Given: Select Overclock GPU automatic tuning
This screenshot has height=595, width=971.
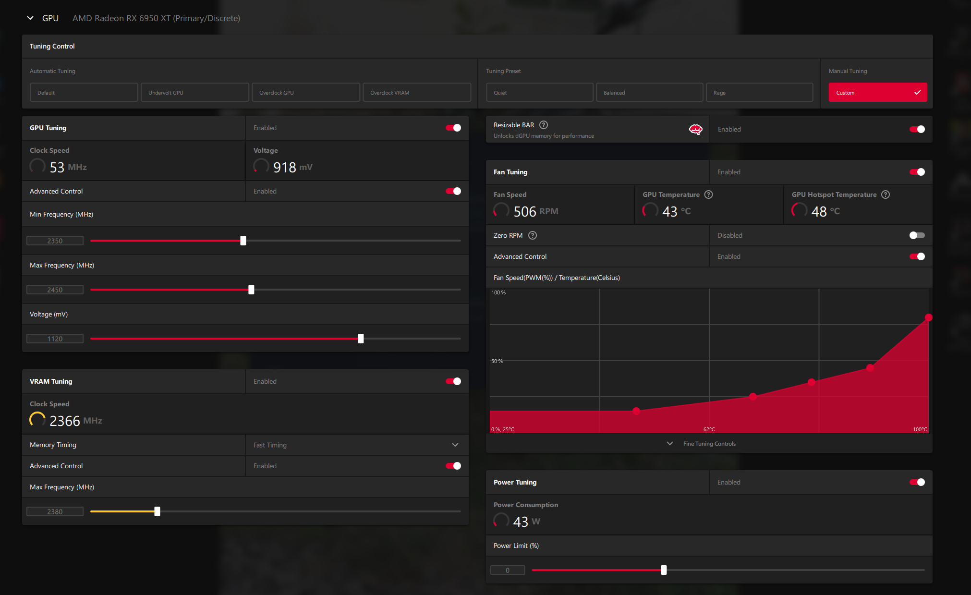Looking at the screenshot, I should point(306,92).
